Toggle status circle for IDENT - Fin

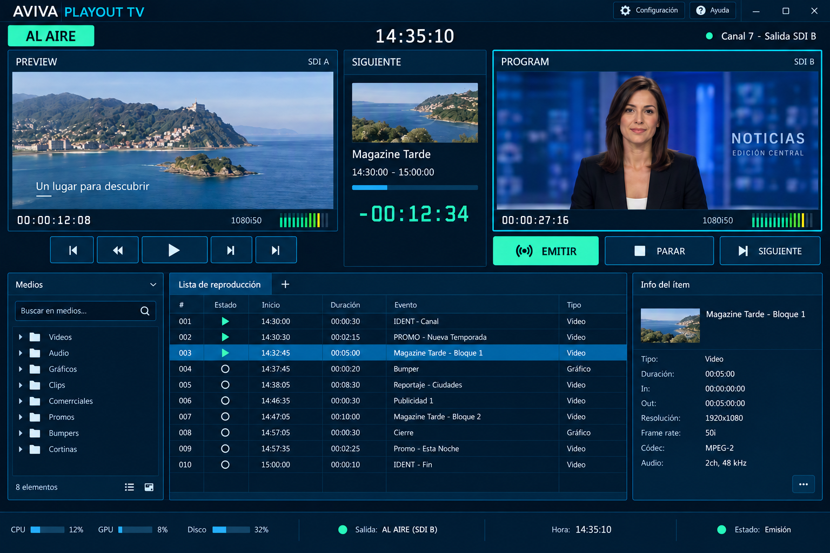[x=225, y=464]
